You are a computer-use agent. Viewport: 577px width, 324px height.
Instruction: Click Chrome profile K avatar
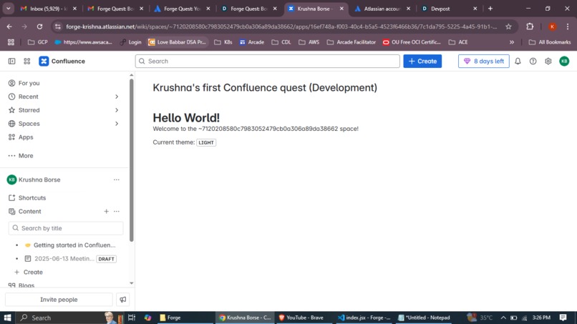coord(552,26)
